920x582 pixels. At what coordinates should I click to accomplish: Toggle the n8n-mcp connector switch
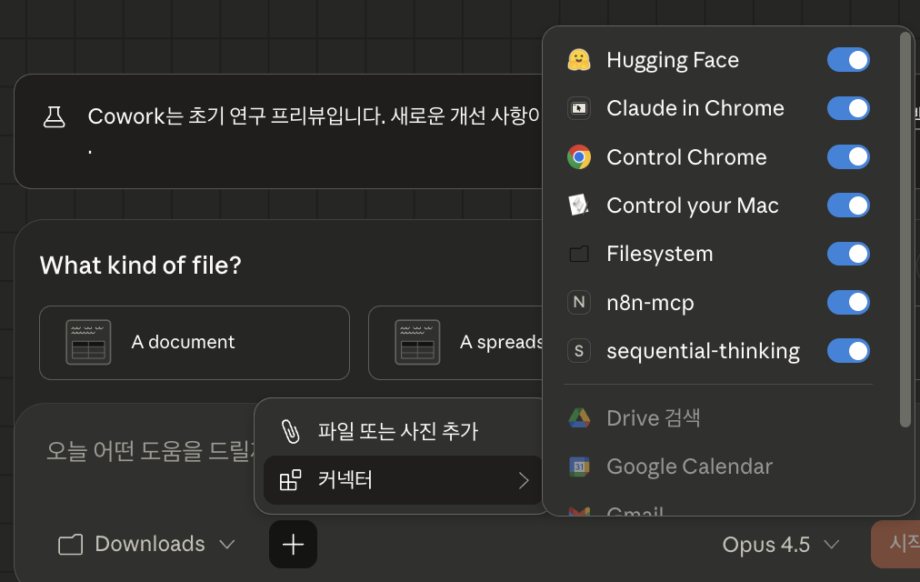pyautogui.click(x=848, y=302)
